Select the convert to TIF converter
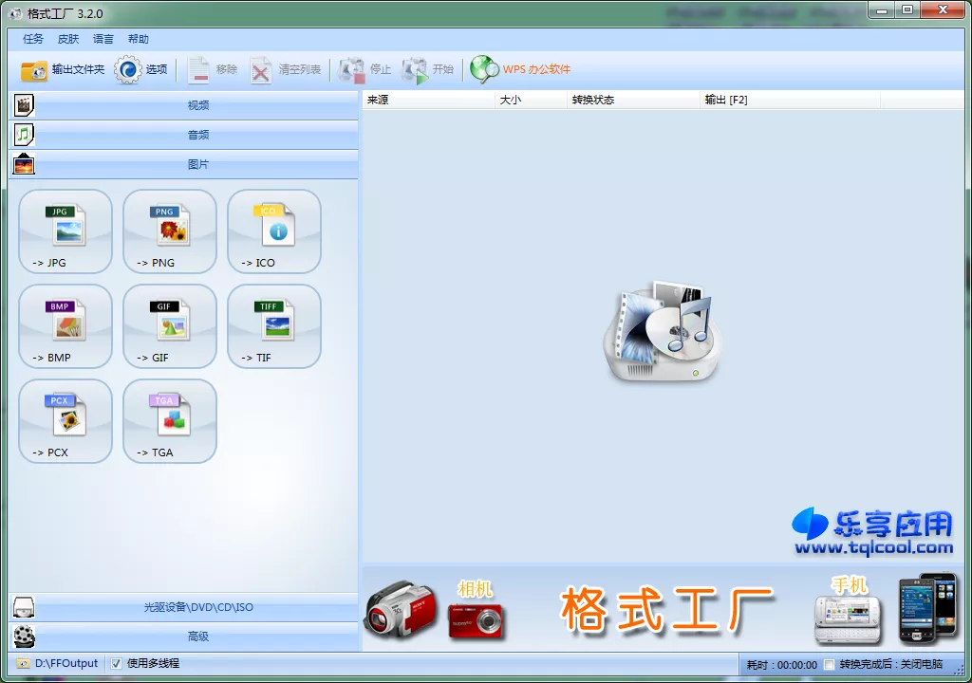 (x=273, y=325)
